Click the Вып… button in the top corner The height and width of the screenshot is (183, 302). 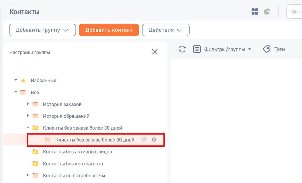coord(296,12)
